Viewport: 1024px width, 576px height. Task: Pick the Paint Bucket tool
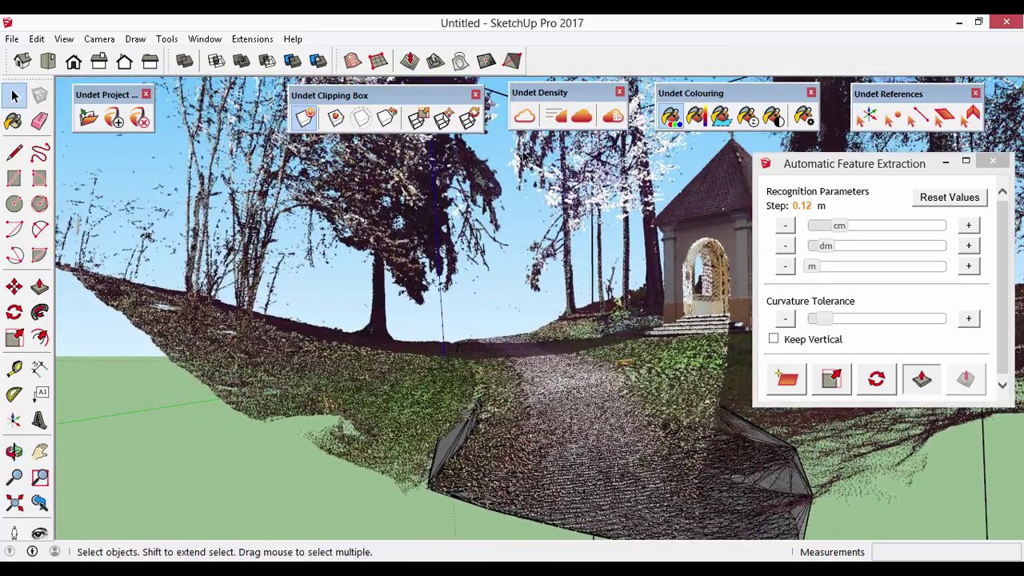tap(14, 121)
